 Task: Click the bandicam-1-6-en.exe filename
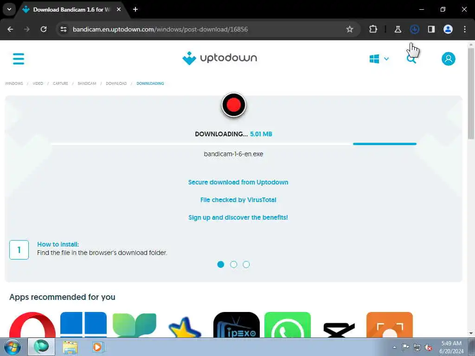coord(234,154)
